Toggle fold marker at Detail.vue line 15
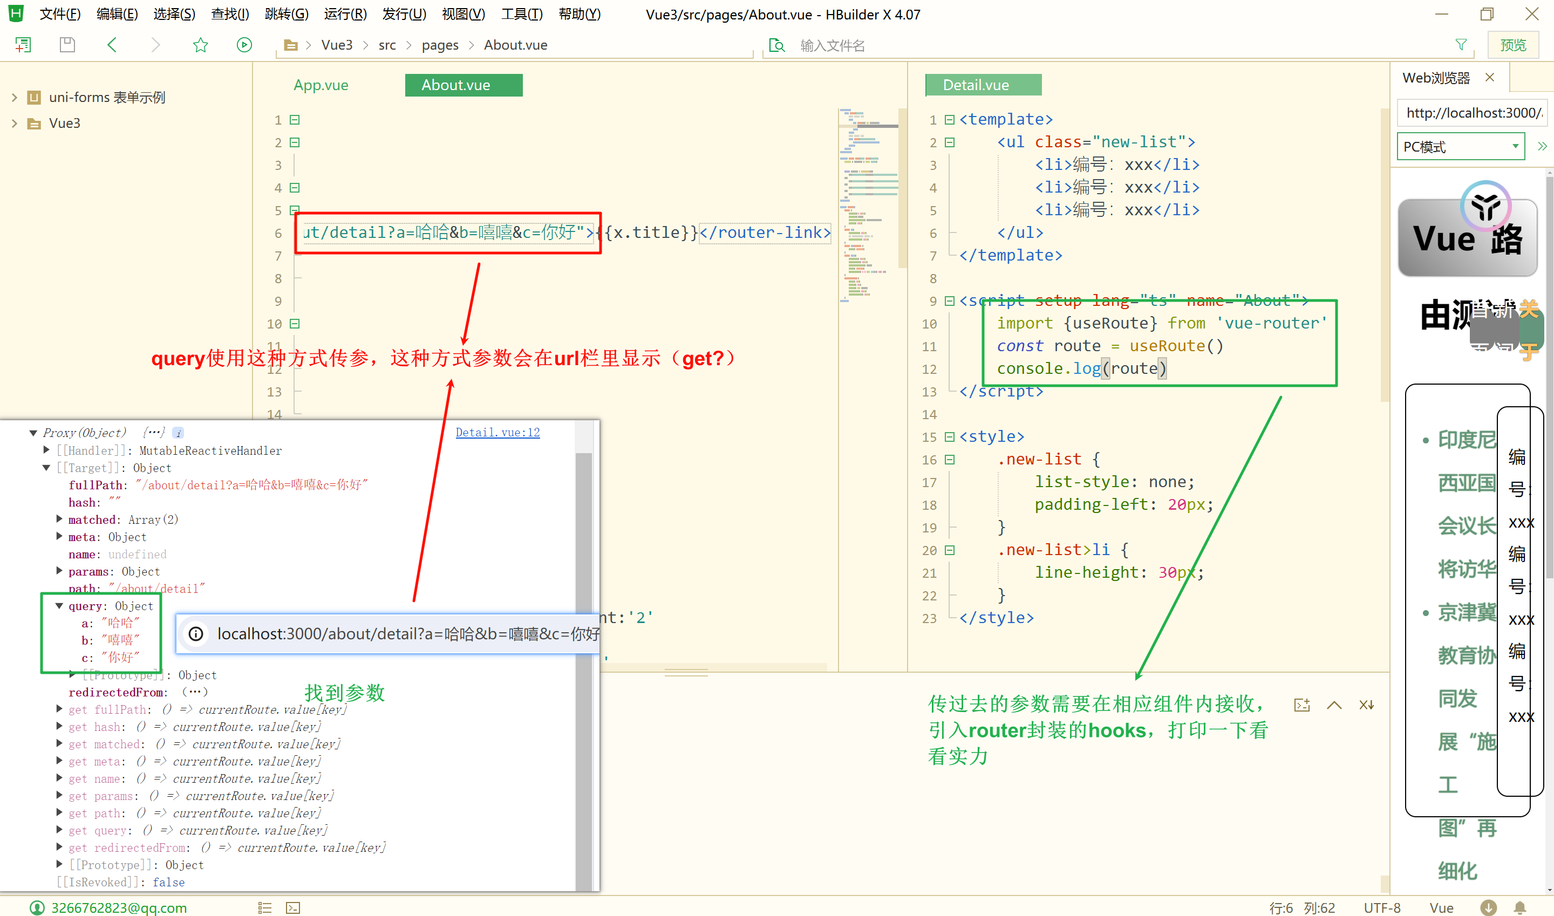 950,437
